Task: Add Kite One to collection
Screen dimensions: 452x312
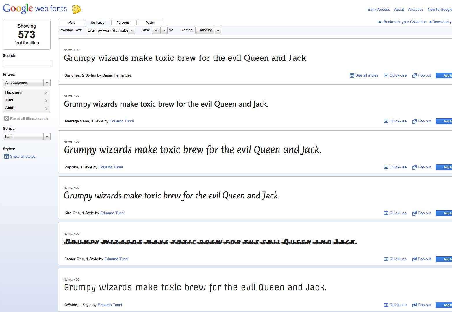Action: [444, 213]
